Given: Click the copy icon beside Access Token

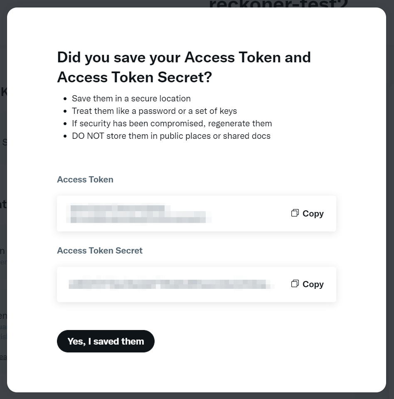Looking at the screenshot, I should [295, 213].
